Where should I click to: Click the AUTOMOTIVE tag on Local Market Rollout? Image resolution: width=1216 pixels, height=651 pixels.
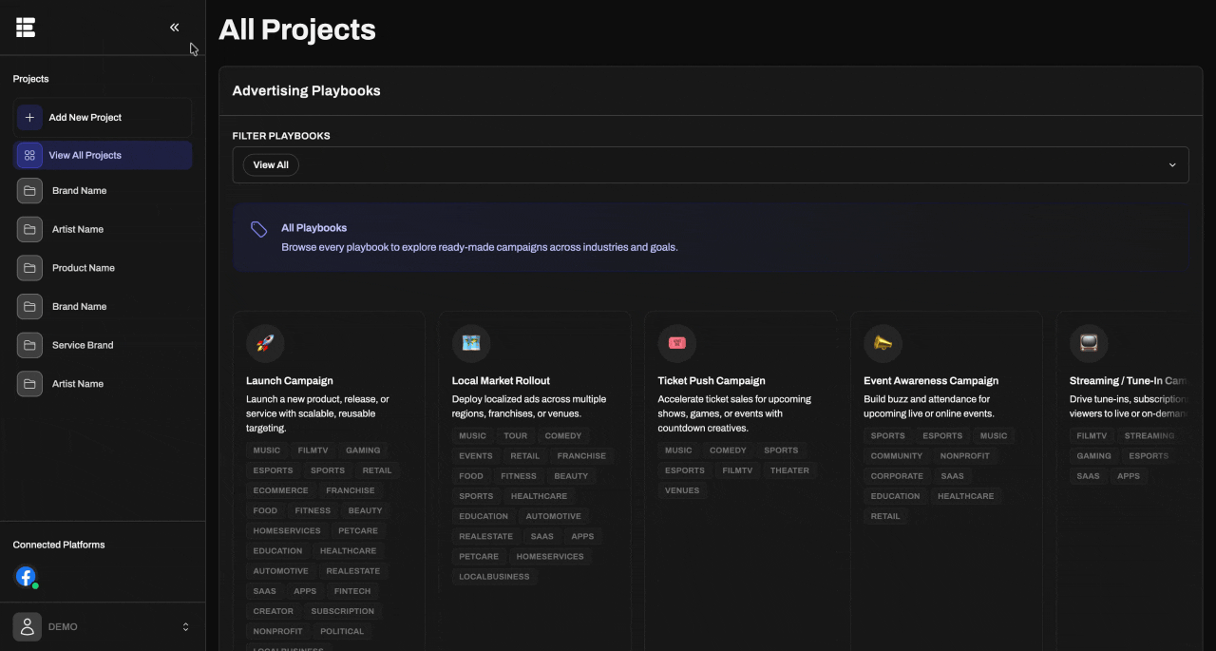click(554, 516)
